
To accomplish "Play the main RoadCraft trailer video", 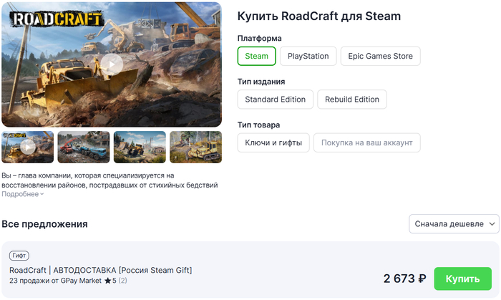I will [111, 64].
